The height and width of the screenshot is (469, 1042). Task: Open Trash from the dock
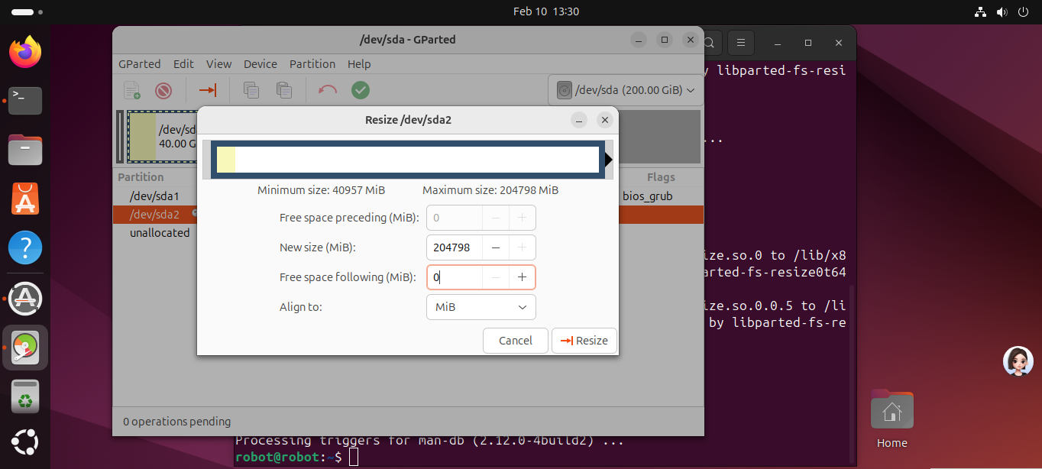pos(25,397)
